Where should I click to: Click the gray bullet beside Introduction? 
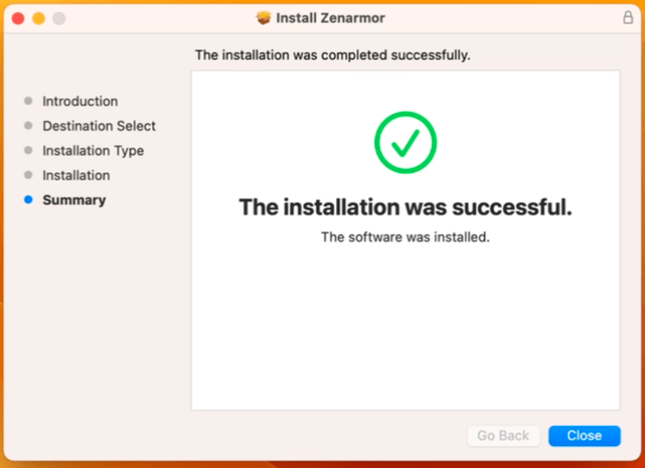pos(28,101)
